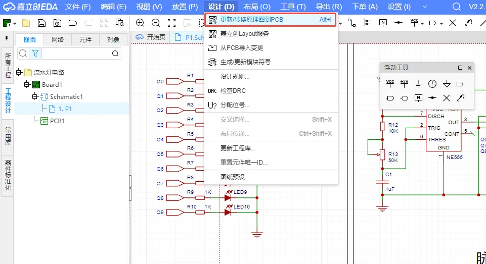486x264 pixels.
Task: Choose 检查DRC from the design menu
Action: click(271, 91)
